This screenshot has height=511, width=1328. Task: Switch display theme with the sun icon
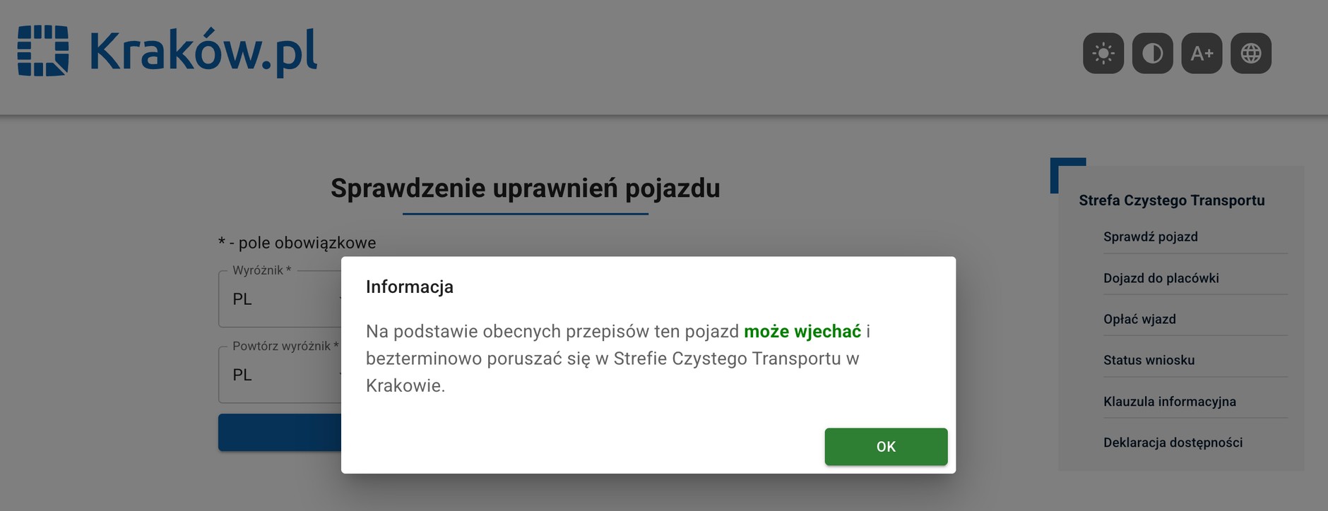(x=1103, y=53)
